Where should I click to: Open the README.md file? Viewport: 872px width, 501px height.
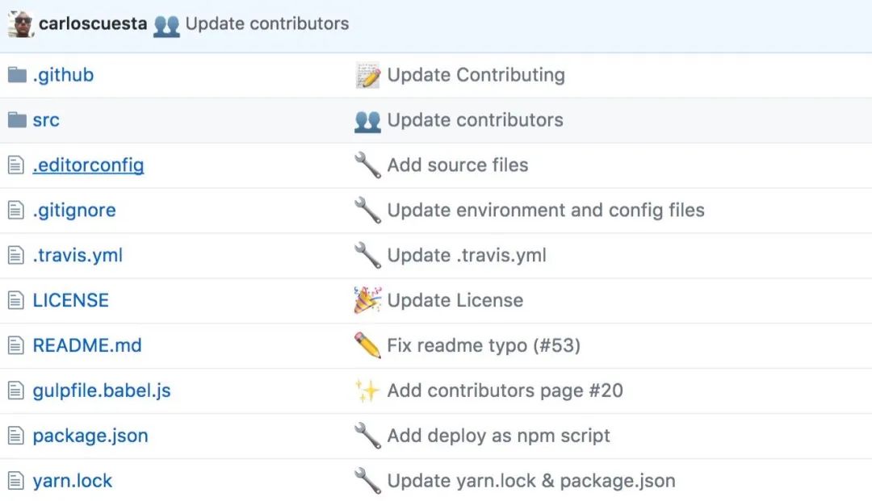(x=87, y=344)
